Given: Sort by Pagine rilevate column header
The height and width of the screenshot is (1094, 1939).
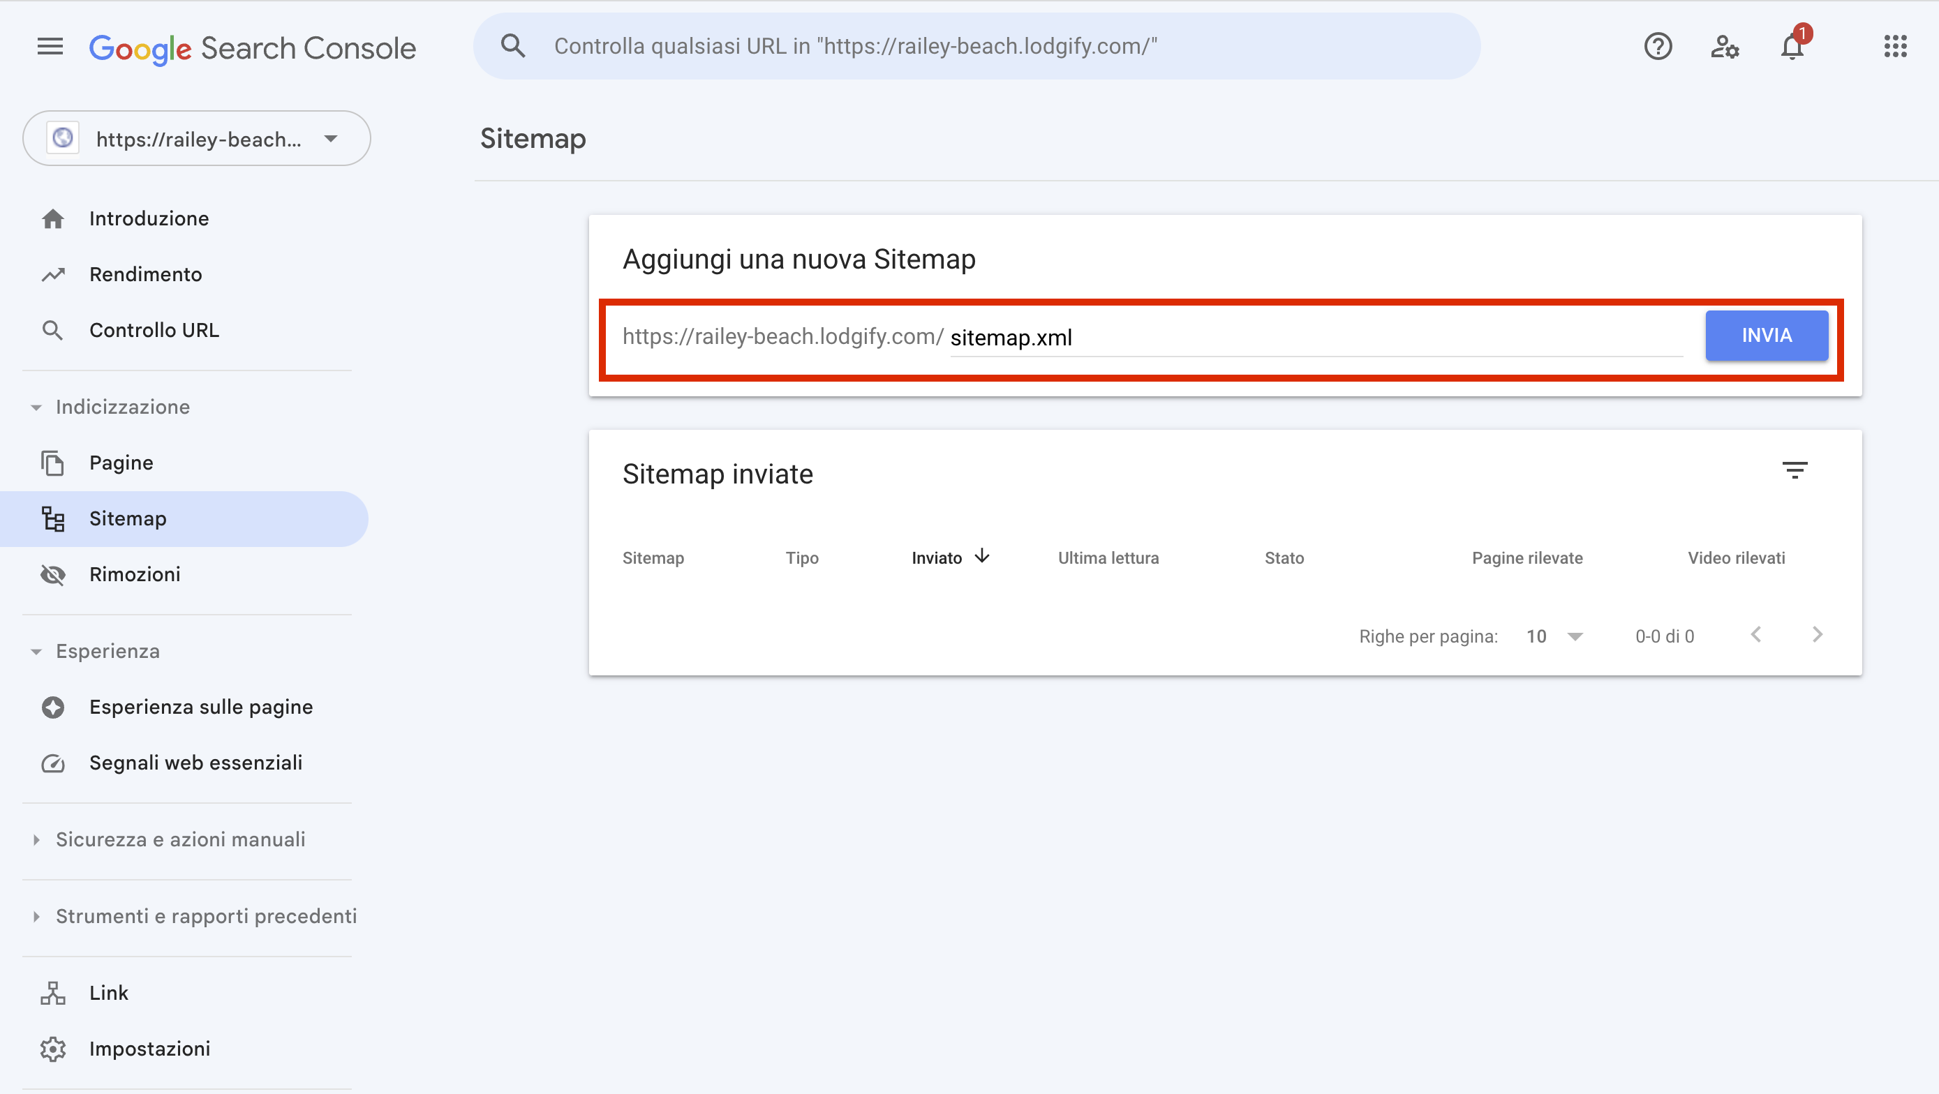Looking at the screenshot, I should click(x=1527, y=558).
